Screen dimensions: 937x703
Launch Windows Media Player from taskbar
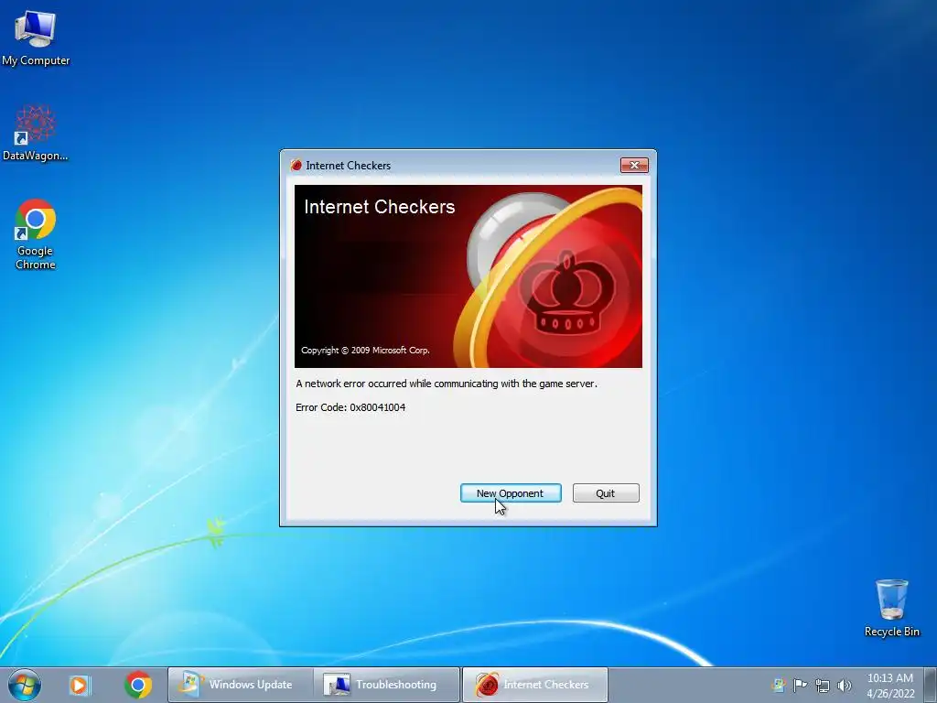tap(79, 685)
